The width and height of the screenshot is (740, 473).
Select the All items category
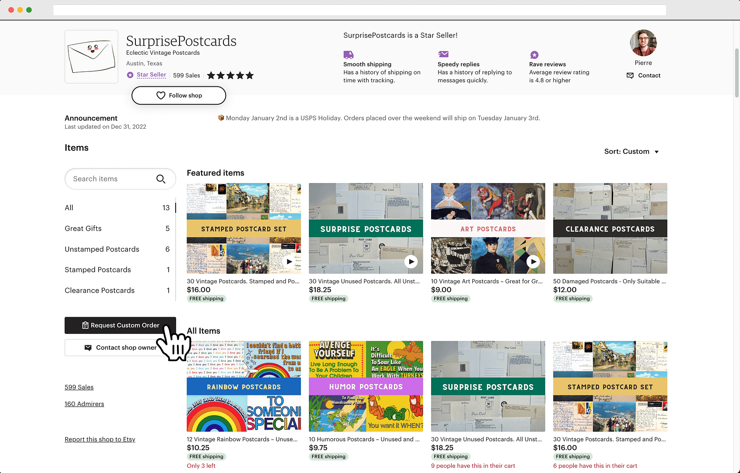tap(117, 208)
